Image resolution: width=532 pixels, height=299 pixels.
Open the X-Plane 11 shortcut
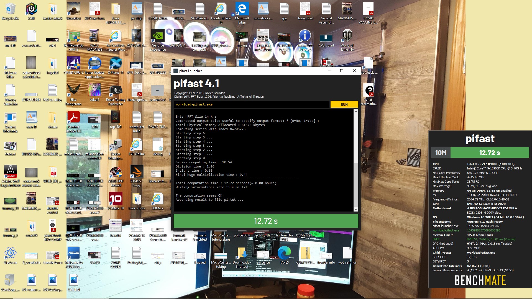pyautogui.click(x=116, y=66)
